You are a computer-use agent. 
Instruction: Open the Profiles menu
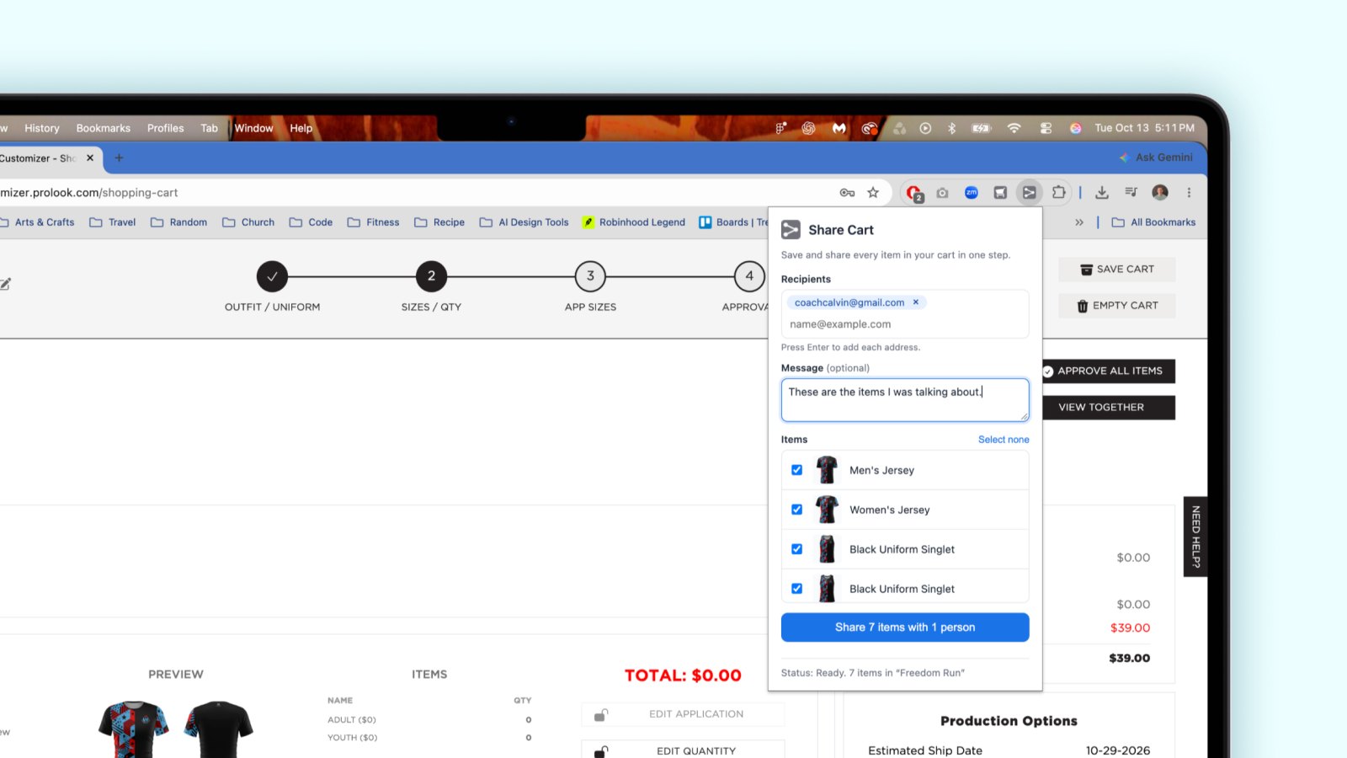click(x=166, y=128)
